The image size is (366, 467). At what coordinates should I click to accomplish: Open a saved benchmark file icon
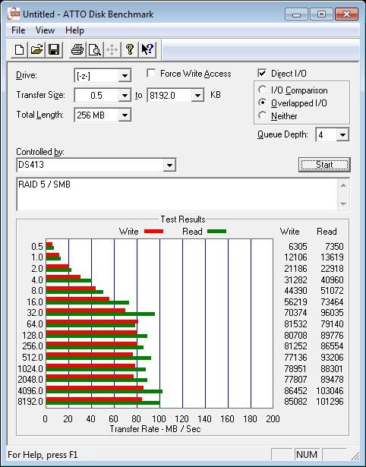(36, 49)
